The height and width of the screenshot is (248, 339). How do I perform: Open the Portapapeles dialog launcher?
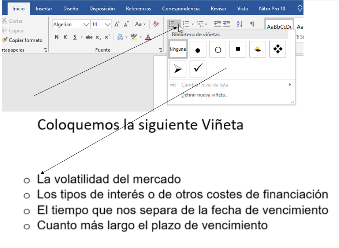45,50
